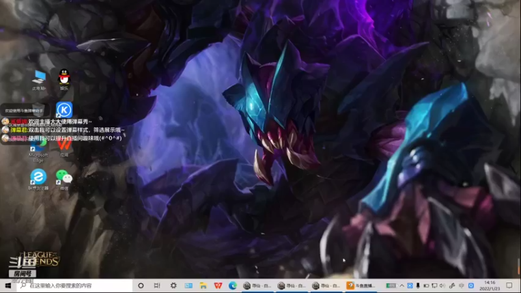Click the pen/link tray icon
Screen dimensions: 521x293
click(x=452, y=285)
